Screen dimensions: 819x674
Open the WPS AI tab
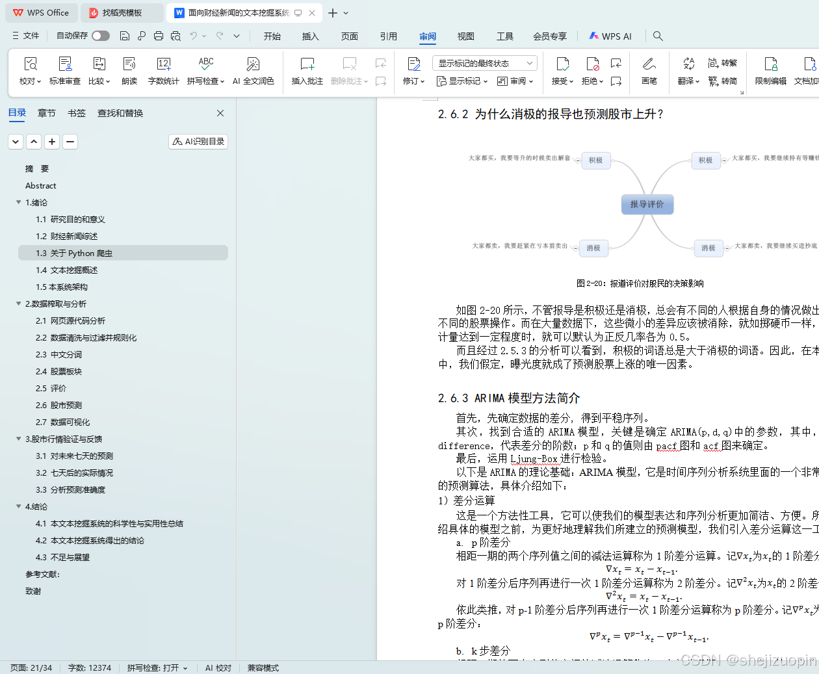[x=610, y=36]
